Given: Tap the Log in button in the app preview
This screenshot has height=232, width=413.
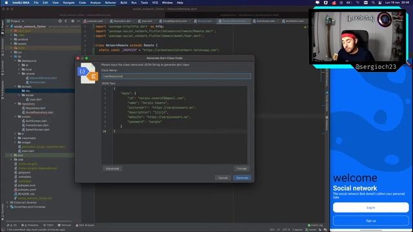Looking at the screenshot, I should pyautogui.click(x=371, y=208).
